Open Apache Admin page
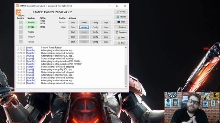The height and width of the screenshot is (123, 220). click(84, 23)
